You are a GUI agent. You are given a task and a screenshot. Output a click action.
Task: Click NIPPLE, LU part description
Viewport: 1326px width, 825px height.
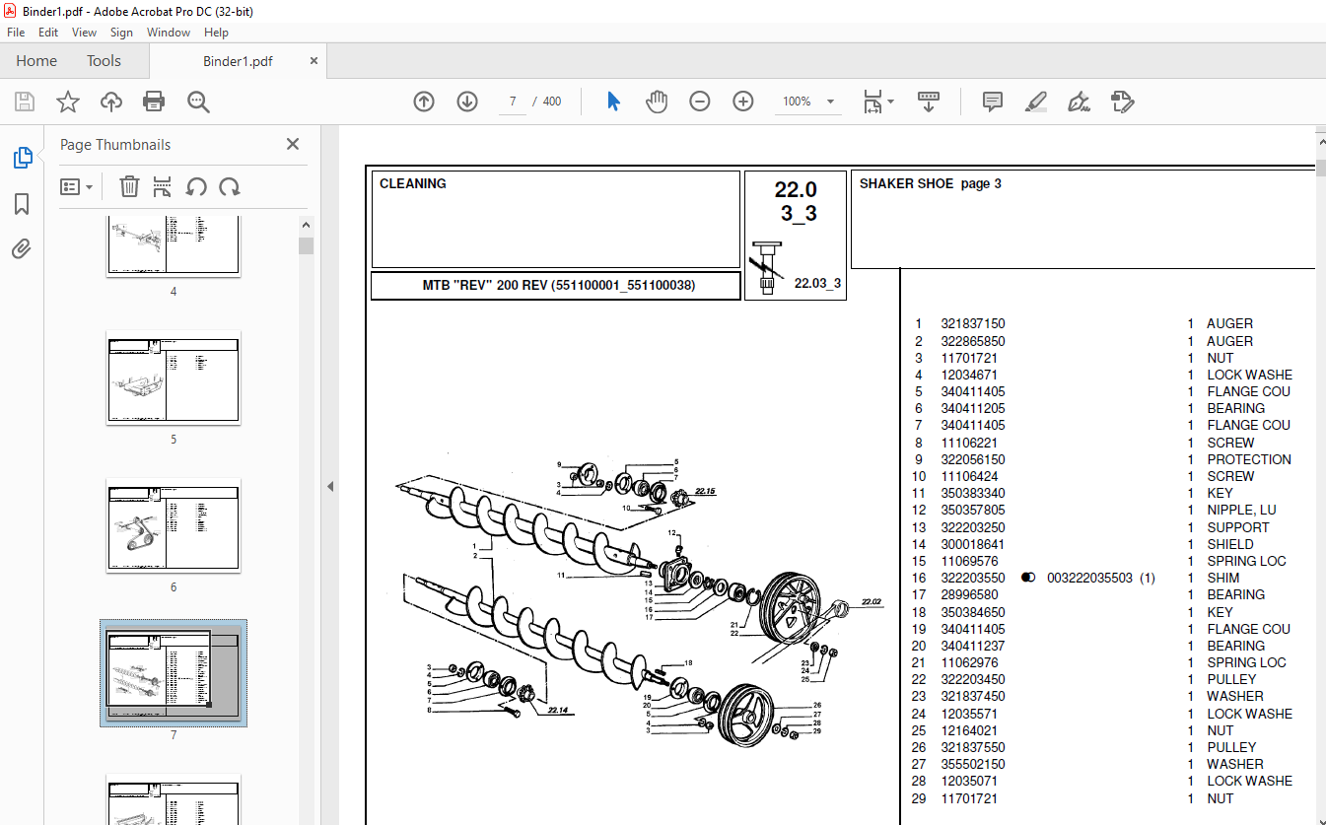(1242, 510)
